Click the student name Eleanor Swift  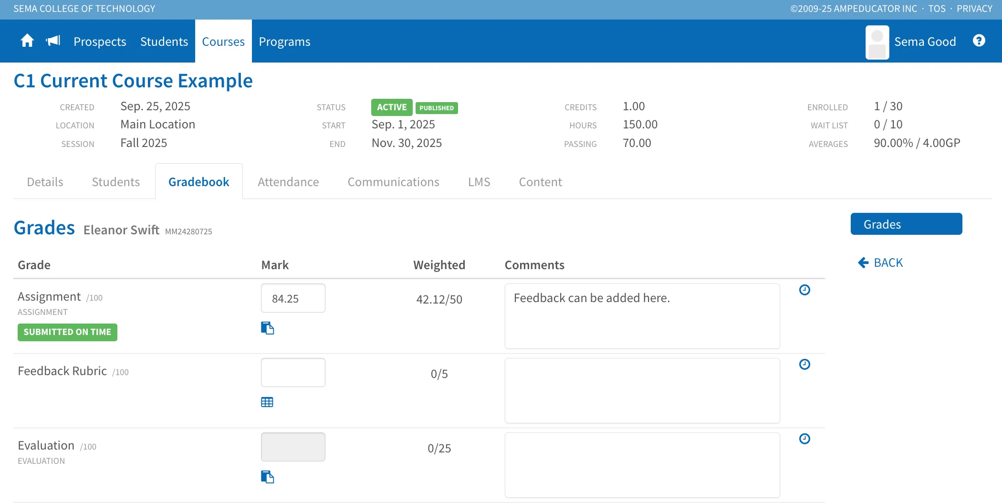pyautogui.click(x=121, y=230)
